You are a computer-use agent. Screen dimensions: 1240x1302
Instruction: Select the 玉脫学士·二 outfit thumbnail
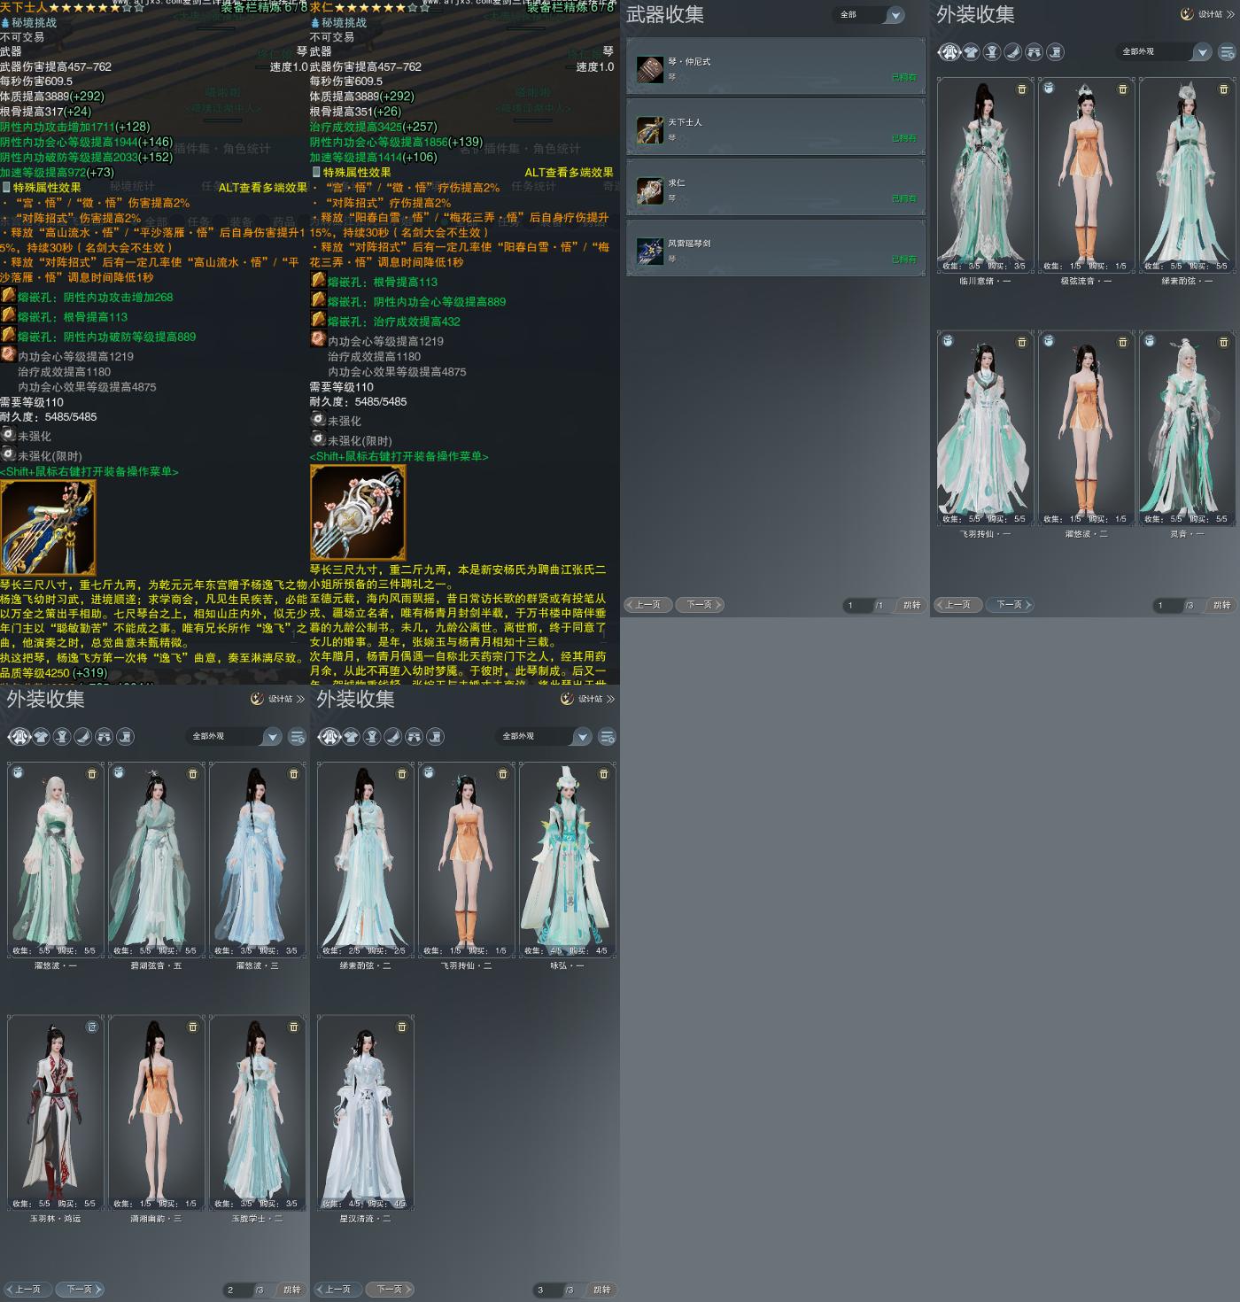(x=257, y=1112)
